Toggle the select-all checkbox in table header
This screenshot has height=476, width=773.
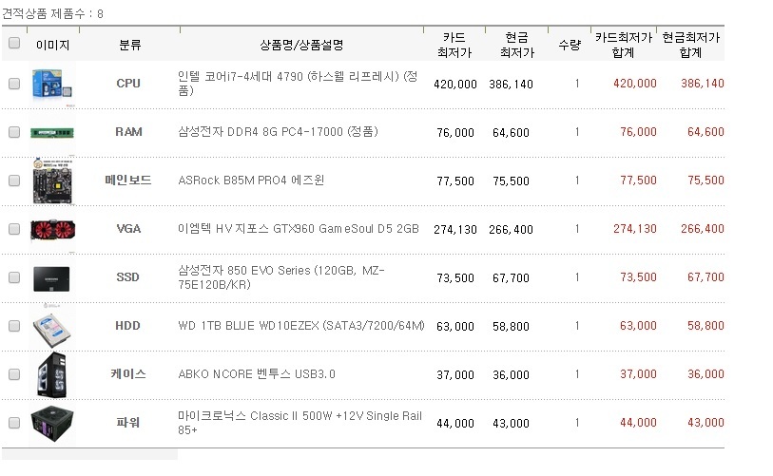[14, 44]
